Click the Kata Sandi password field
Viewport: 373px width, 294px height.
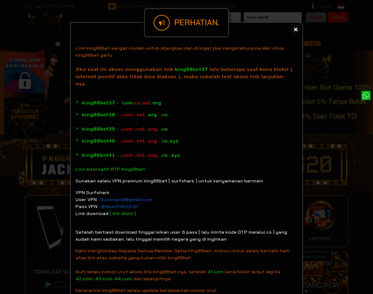(x=272, y=17)
